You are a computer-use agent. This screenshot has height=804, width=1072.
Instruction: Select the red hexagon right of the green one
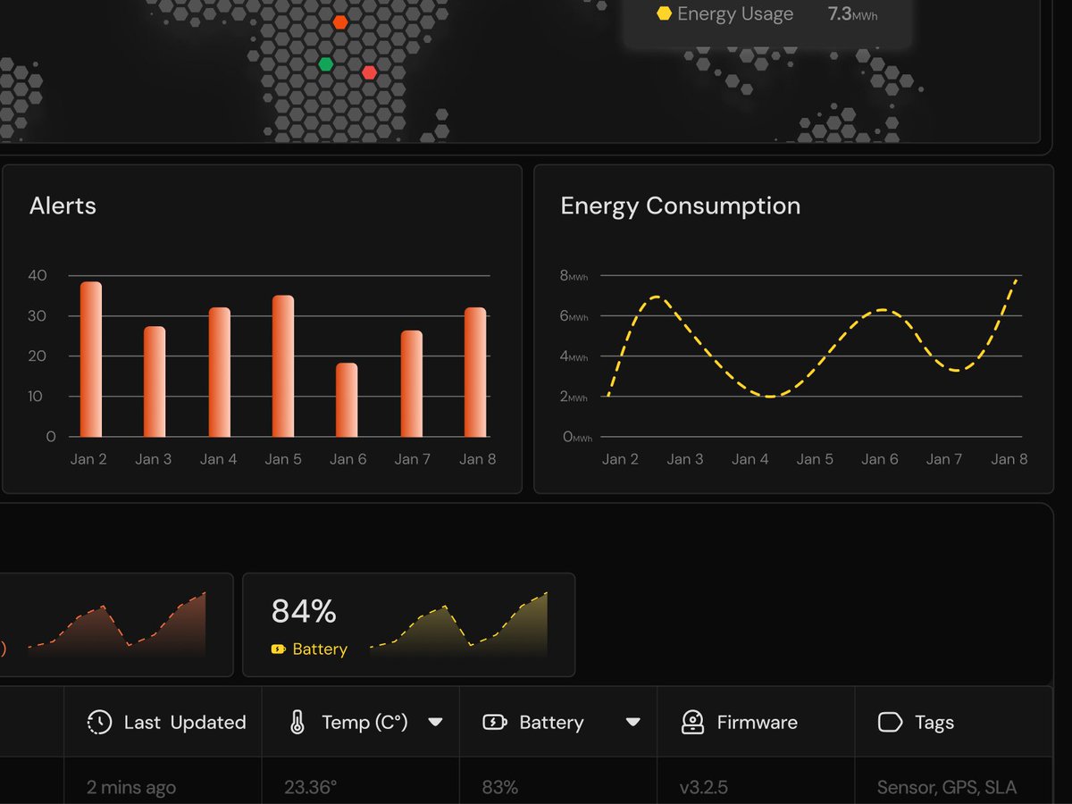369,72
